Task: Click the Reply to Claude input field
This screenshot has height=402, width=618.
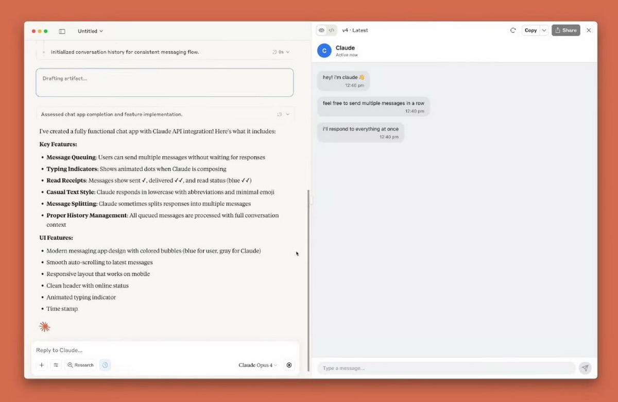Action: [165, 350]
